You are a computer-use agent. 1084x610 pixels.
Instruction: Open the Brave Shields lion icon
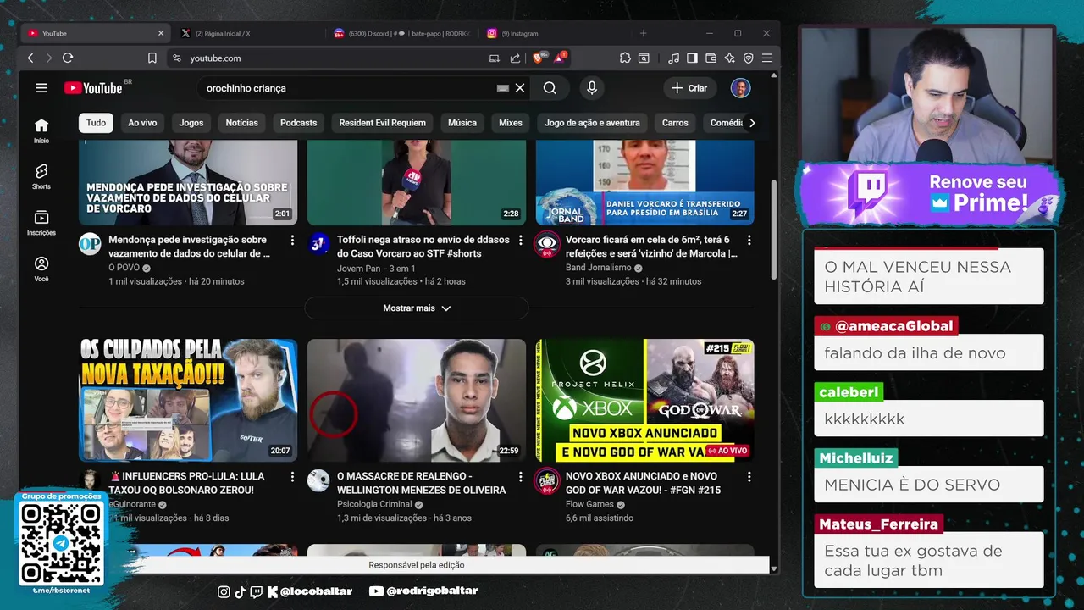(538, 58)
